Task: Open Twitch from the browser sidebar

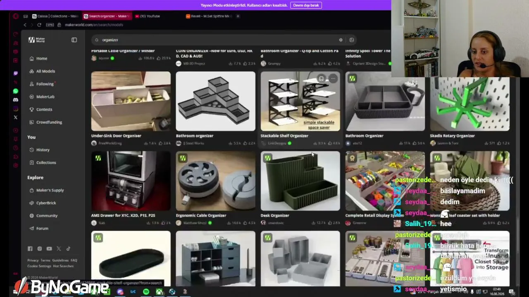Action: 16,73
